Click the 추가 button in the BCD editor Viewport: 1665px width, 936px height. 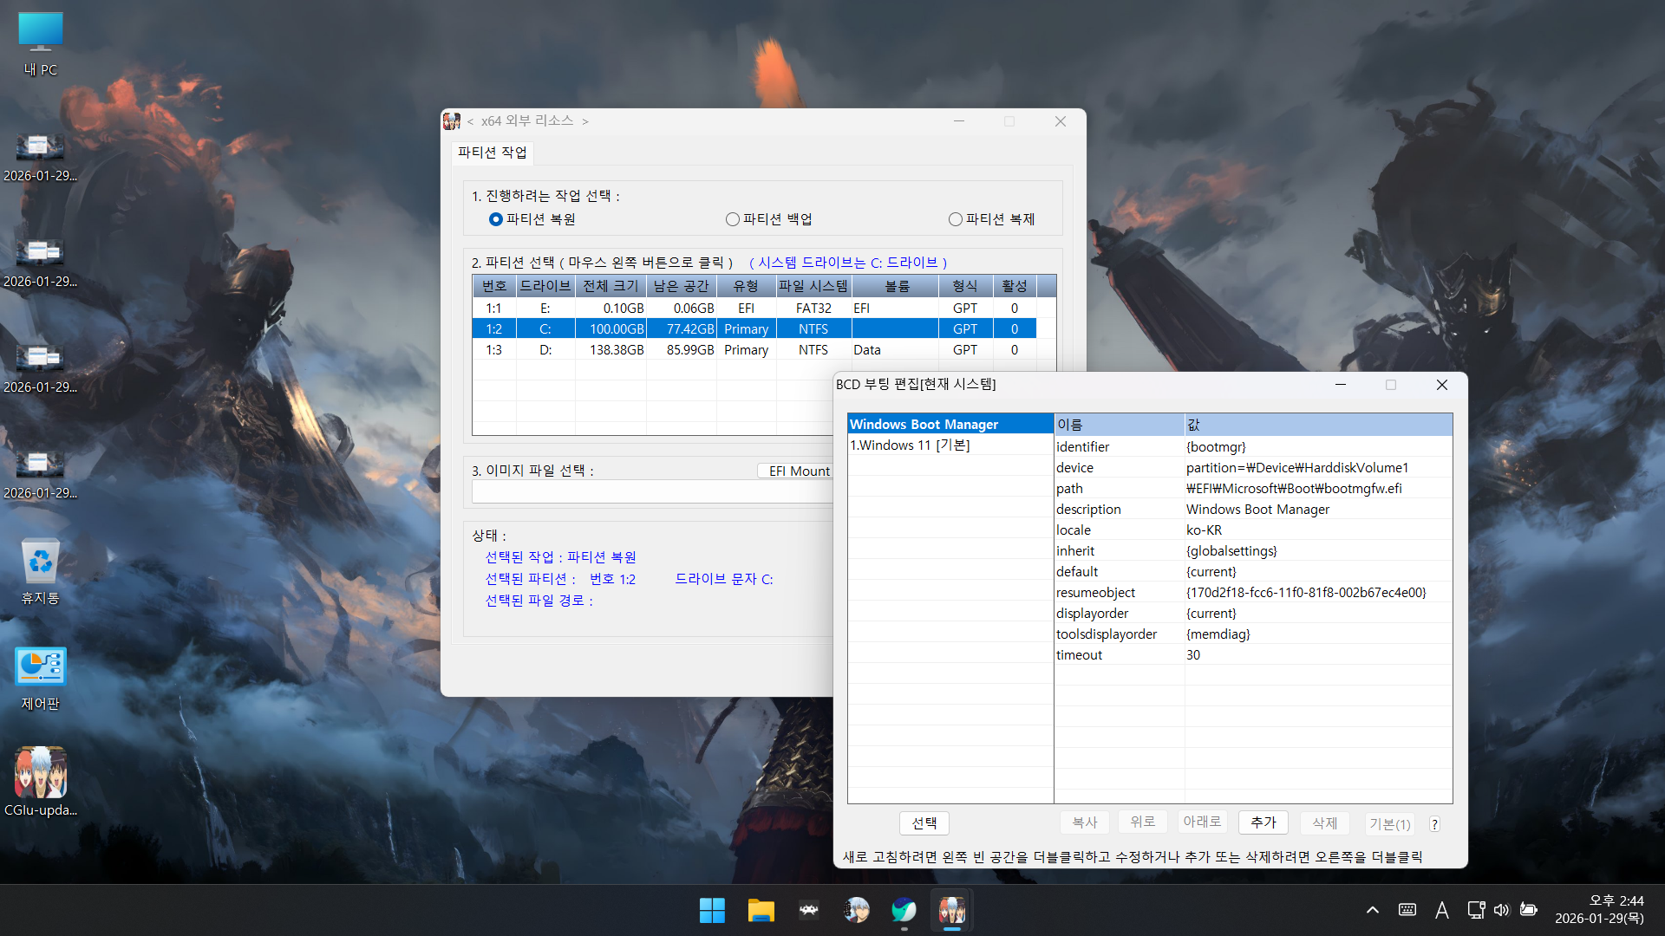pos(1263,822)
